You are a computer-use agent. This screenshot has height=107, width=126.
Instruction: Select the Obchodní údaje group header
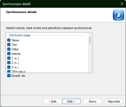[x=20, y=35]
